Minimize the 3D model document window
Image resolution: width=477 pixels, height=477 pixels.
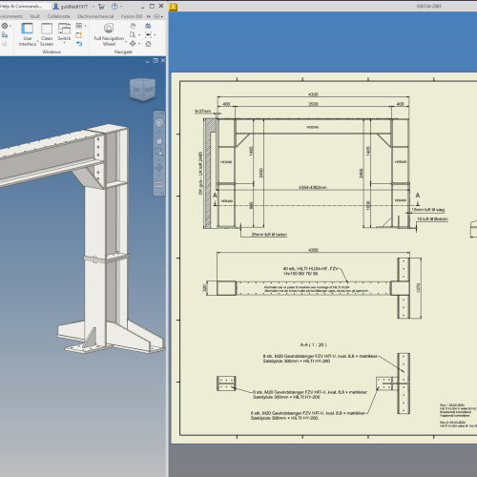148,61
